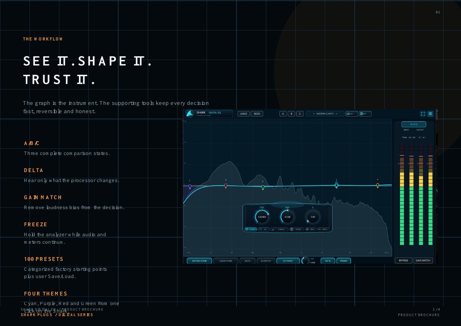Open the I/O K-12 meter mode selector
The width and height of the screenshot is (461, 326).
(414, 124)
